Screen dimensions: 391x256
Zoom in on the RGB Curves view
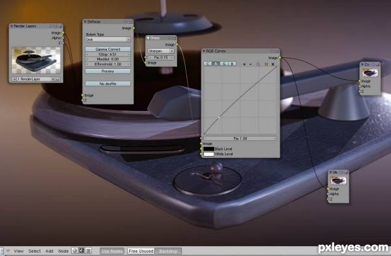tap(244, 64)
